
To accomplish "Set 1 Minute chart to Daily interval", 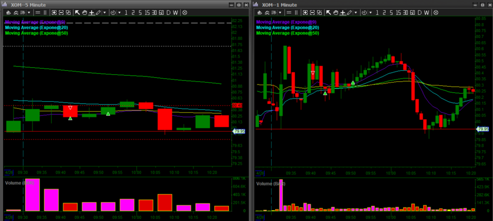I will [419, 12].
